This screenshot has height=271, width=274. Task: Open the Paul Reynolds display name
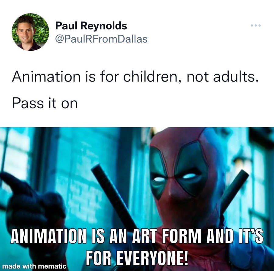(91, 26)
